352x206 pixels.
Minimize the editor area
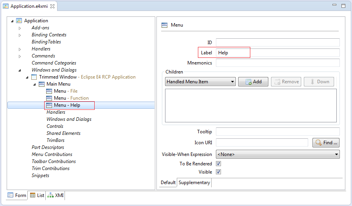(x=334, y=5)
